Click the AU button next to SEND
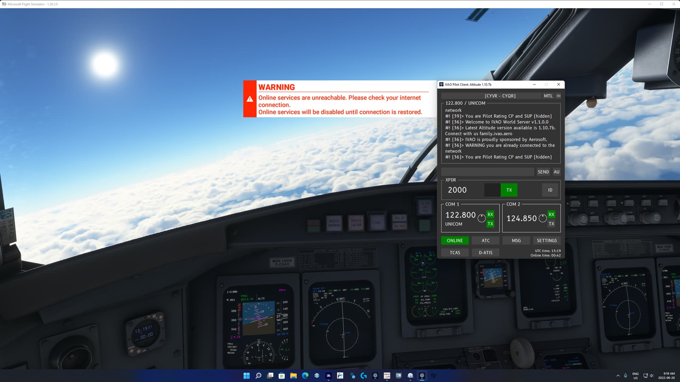This screenshot has width=680, height=382. (x=556, y=172)
